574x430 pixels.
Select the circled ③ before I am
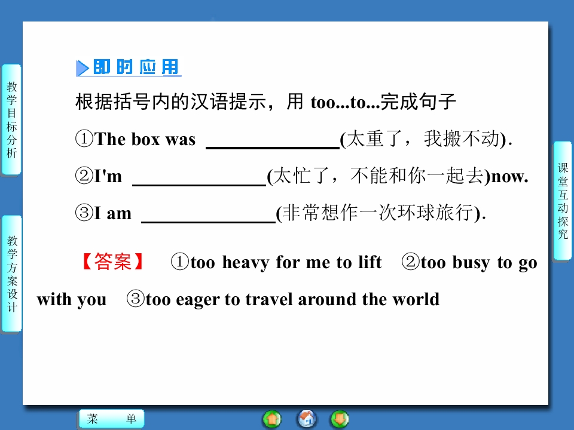tap(84, 213)
